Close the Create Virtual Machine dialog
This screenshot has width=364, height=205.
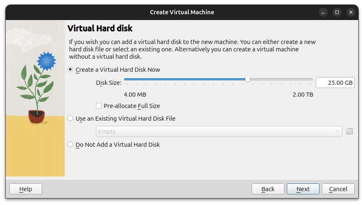tap(351, 12)
